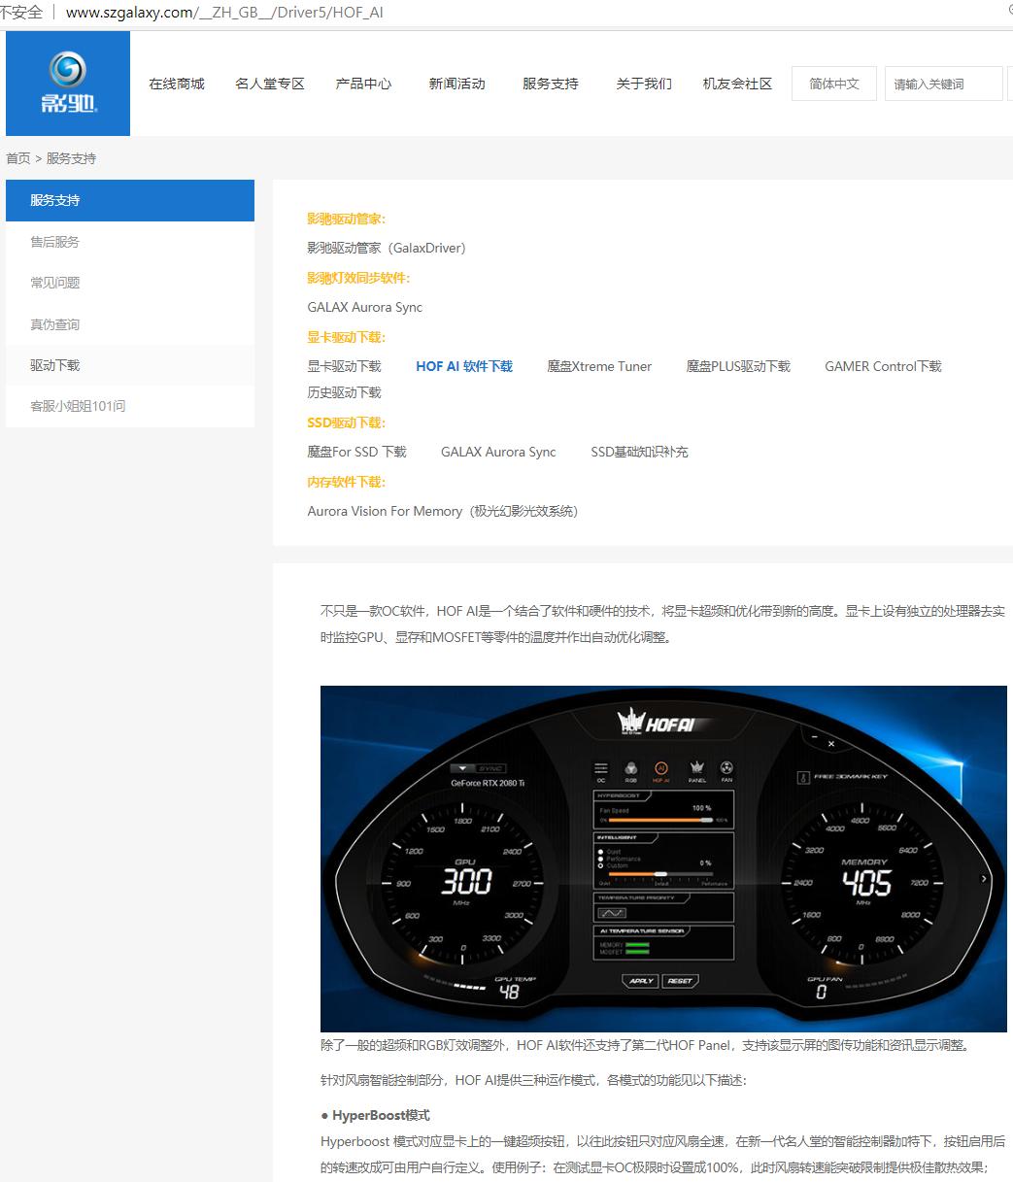Open the 影驰驱动管家（GalaxDriver）link
This screenshot has width=1013, height=1182.
pos(387,248)
